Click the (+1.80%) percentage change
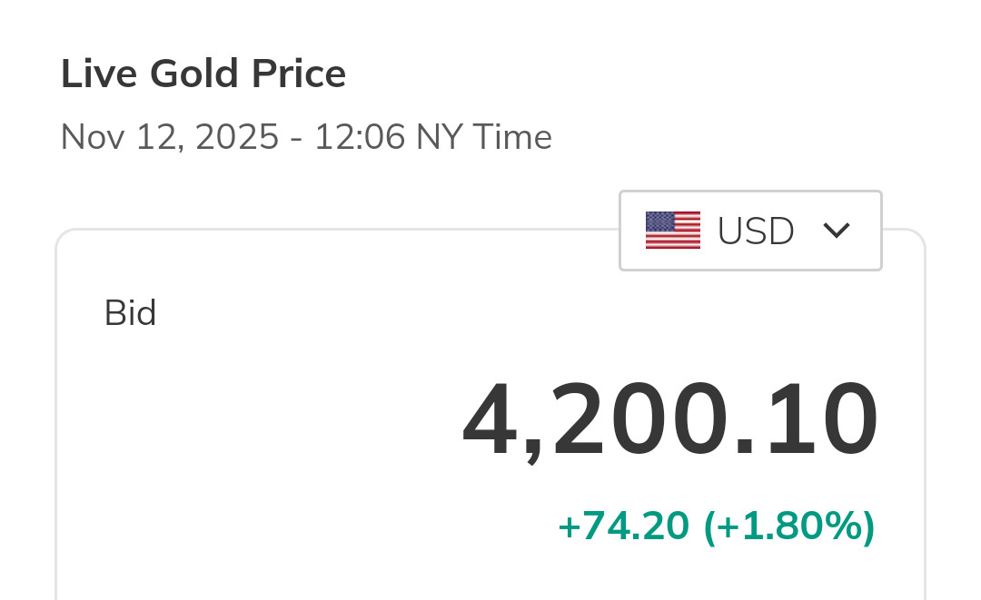The height and width of the screenshot is (600, 981). (789, 526)
